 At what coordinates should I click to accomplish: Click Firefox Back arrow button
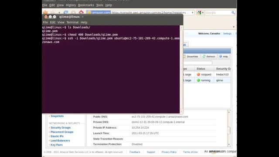click(45, 13)
